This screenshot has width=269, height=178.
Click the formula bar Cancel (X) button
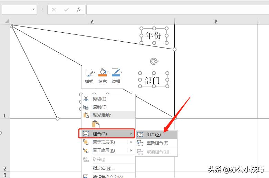coord(54,10)
